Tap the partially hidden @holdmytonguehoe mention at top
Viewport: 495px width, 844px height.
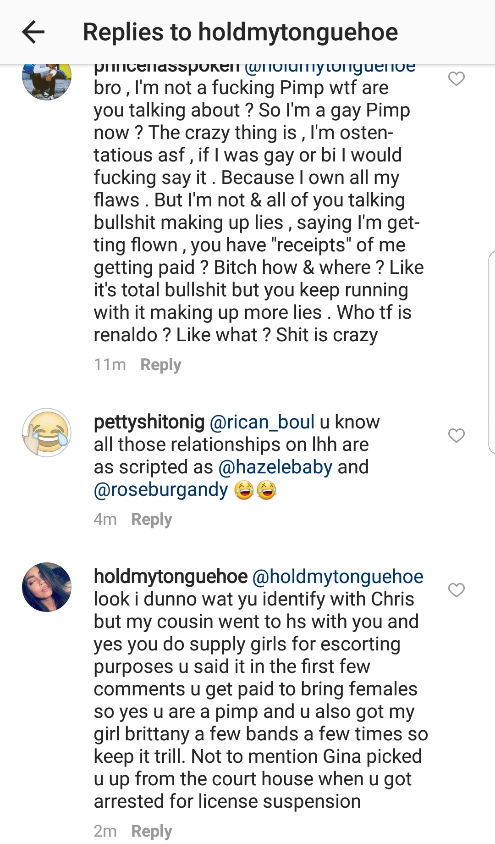coord(330,69)
